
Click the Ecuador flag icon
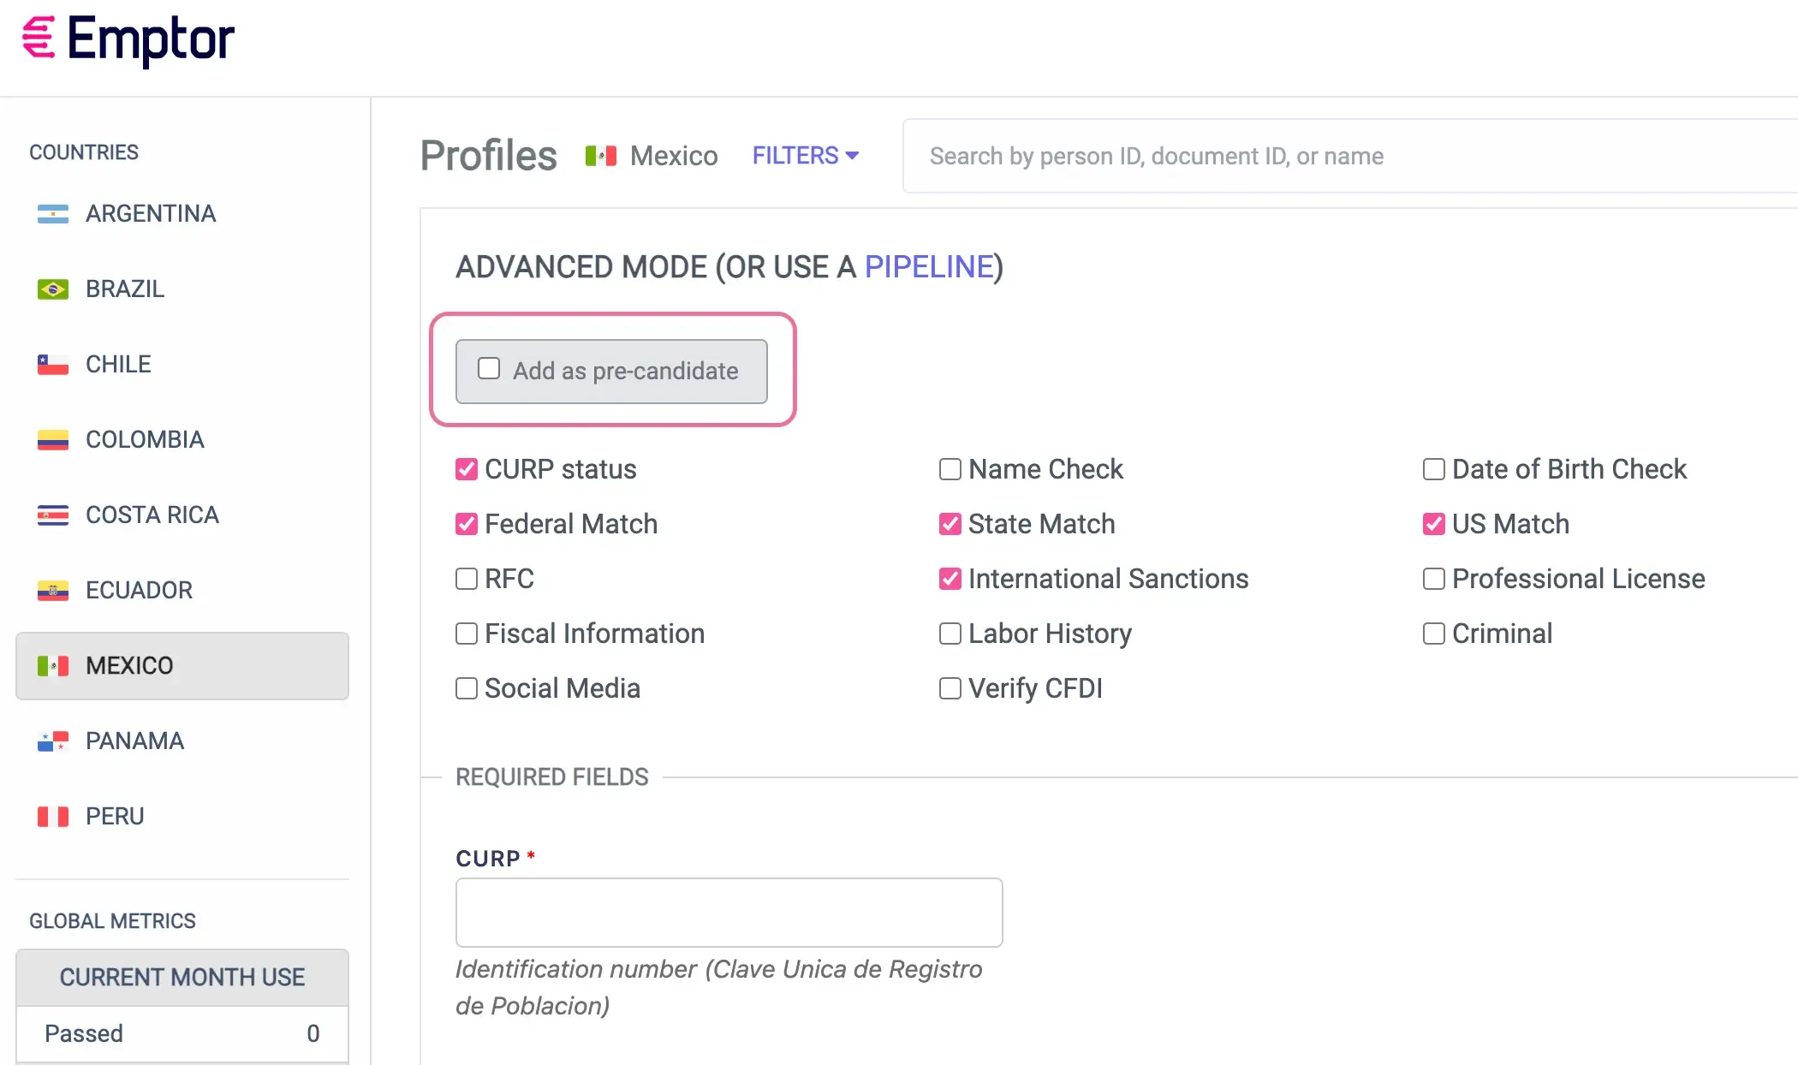(53, 590)
